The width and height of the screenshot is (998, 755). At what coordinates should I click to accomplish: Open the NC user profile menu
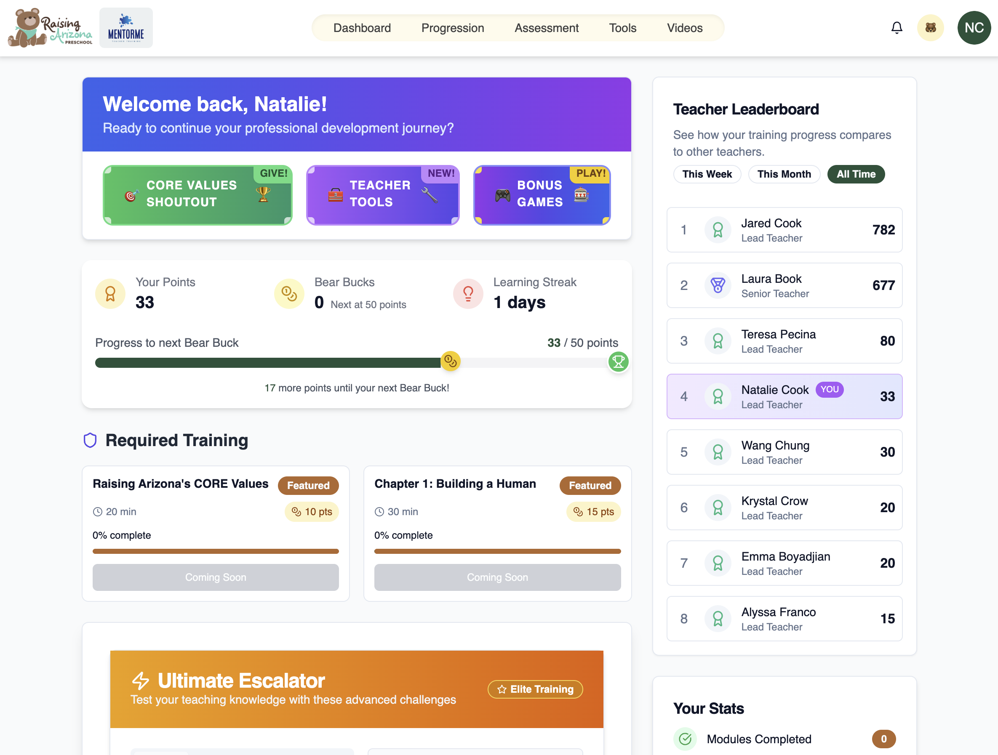click(974, 28)
